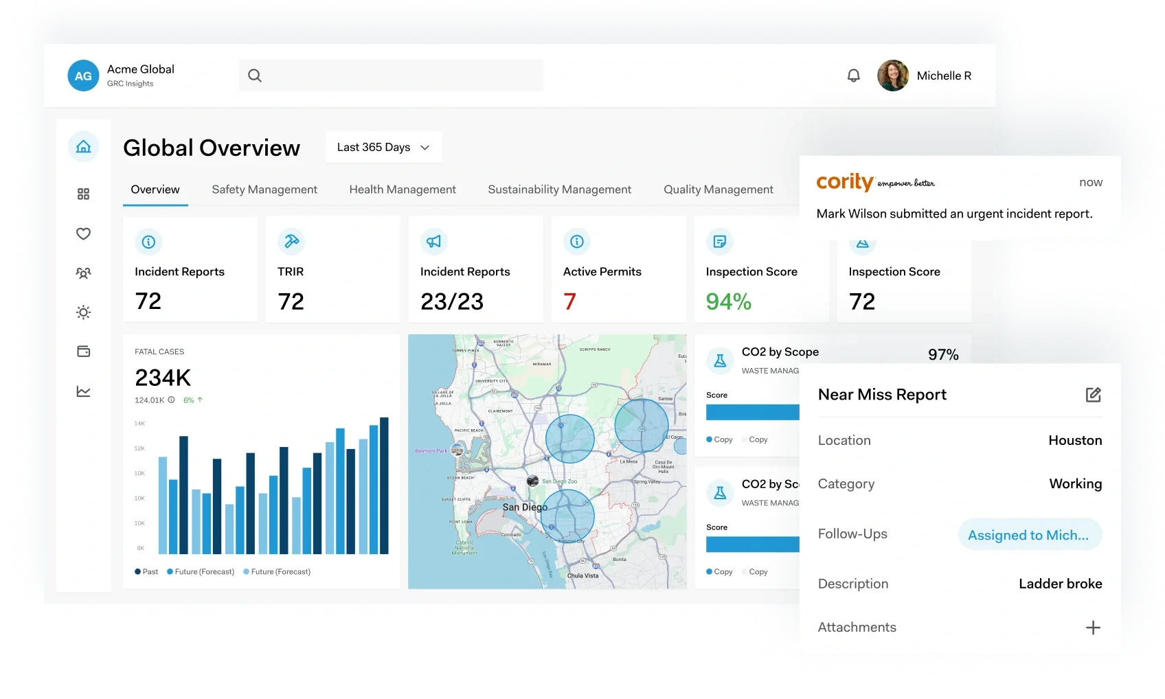
Task: Open the people group icon in sidebar
Action: pyautogui.click(x=83, y=273)
